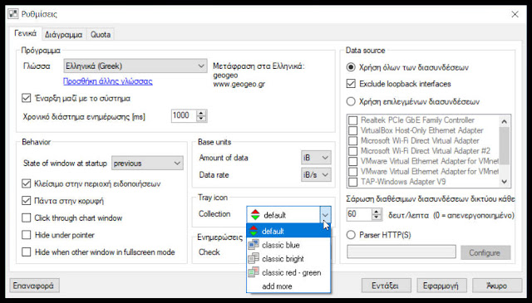Increase the update interval spinner value
Image resolution: width=532 pixels, height=303 pixels.
[201, 113]
